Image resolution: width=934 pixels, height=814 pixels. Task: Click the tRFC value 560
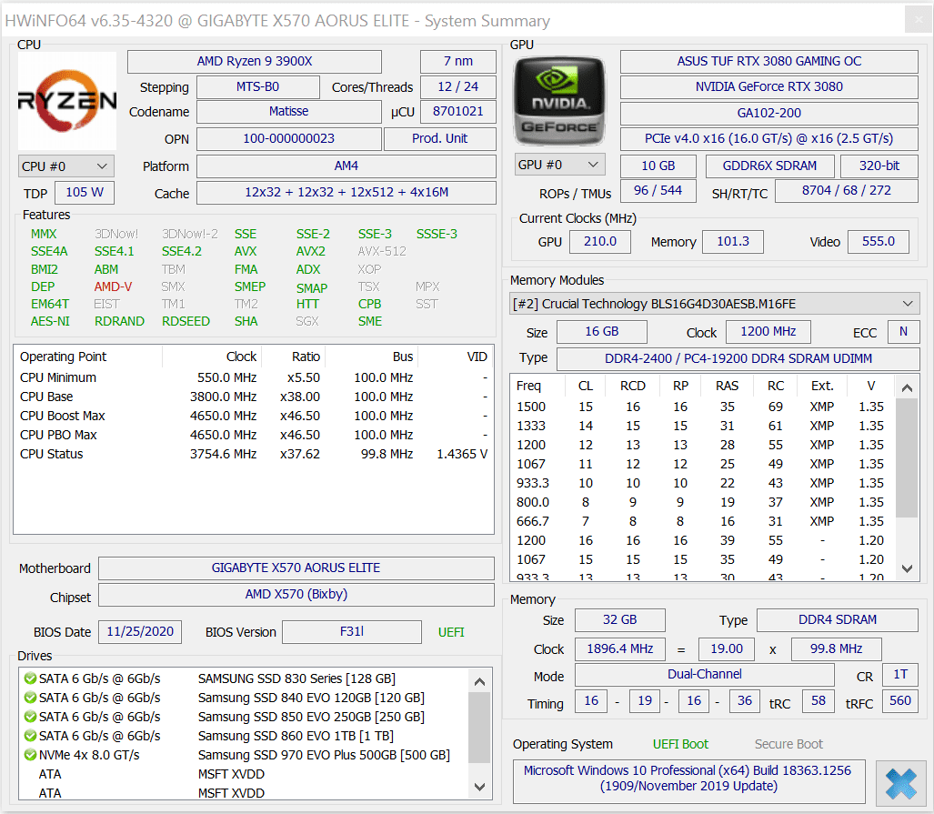tap(900, 701)
